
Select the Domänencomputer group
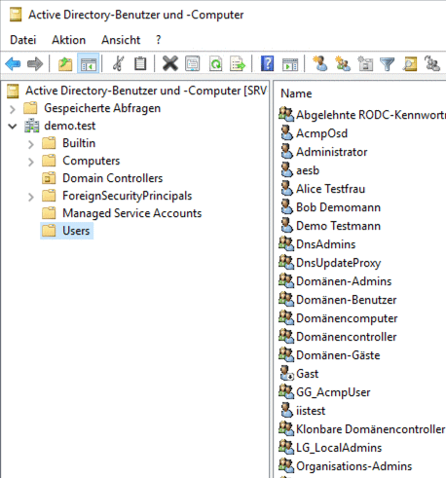pyautogui.click(x=347, y=318)
